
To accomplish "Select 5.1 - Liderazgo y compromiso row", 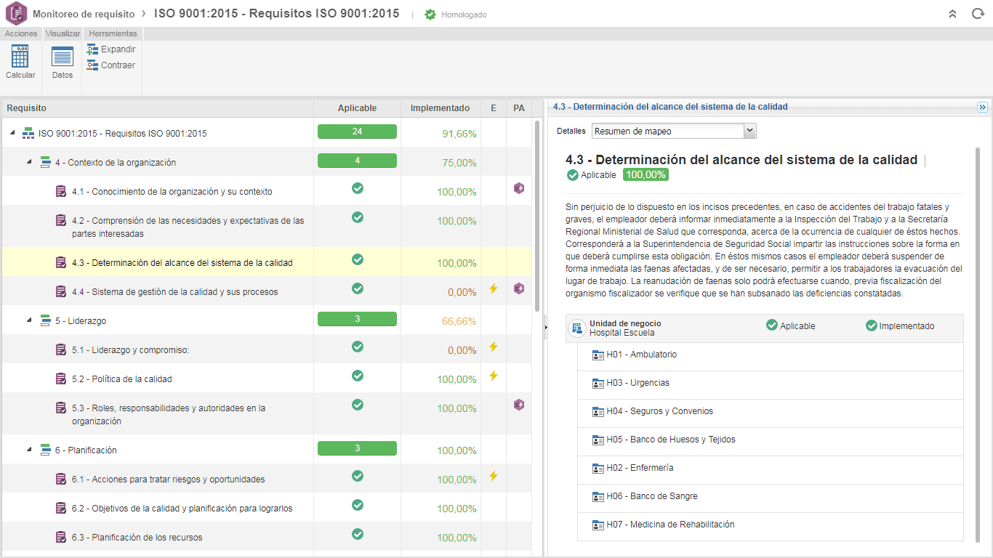I will click(267, 349).
